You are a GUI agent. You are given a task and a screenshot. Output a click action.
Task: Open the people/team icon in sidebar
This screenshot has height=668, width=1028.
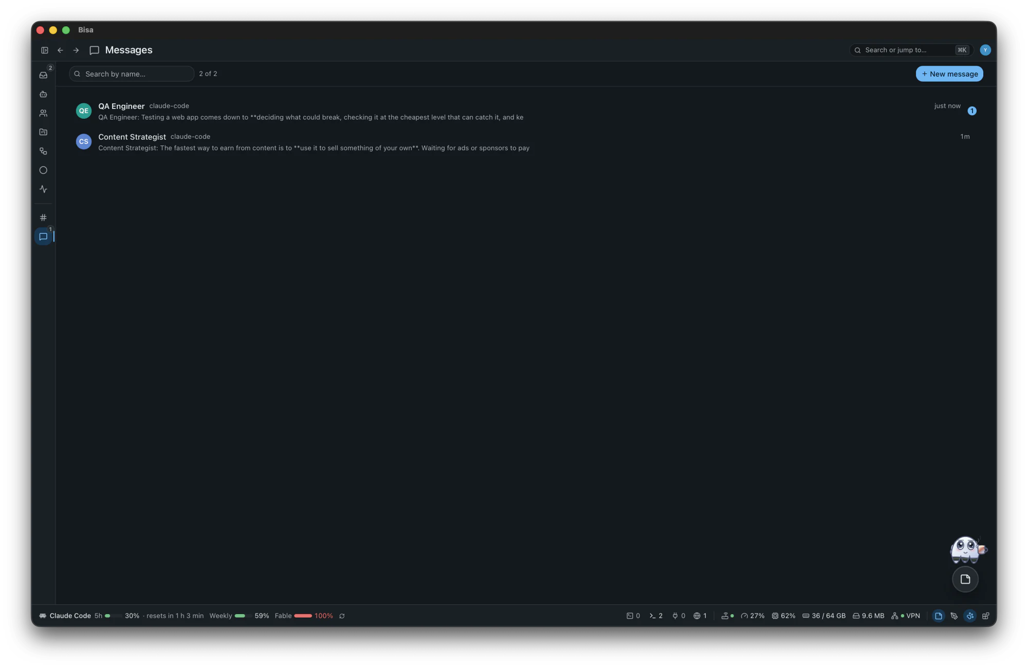(43, 113)
